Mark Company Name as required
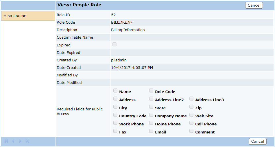The image size is (275, 147). click(151, 115)
